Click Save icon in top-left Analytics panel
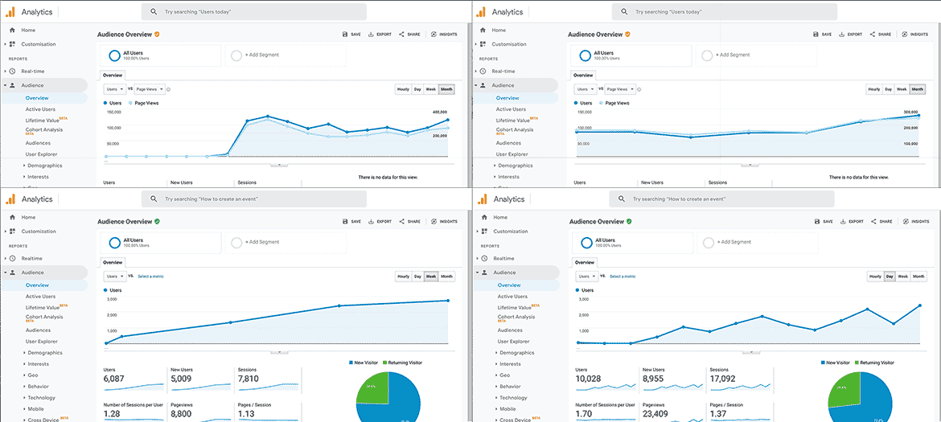The width and height of the screenshot is (941, 422). (x=345, y=35)
